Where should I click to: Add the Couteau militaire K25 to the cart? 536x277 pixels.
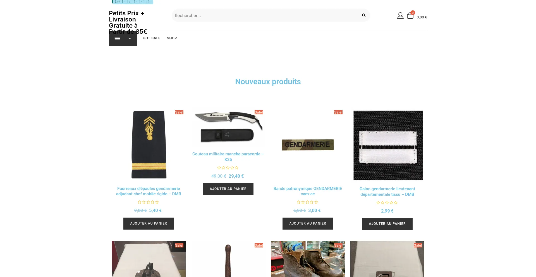coord(228,189)
